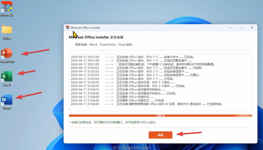Select log line '正在更新 Office 快捷方式 ...... 已完成'
263x150 pixels.
click(118, 100)
